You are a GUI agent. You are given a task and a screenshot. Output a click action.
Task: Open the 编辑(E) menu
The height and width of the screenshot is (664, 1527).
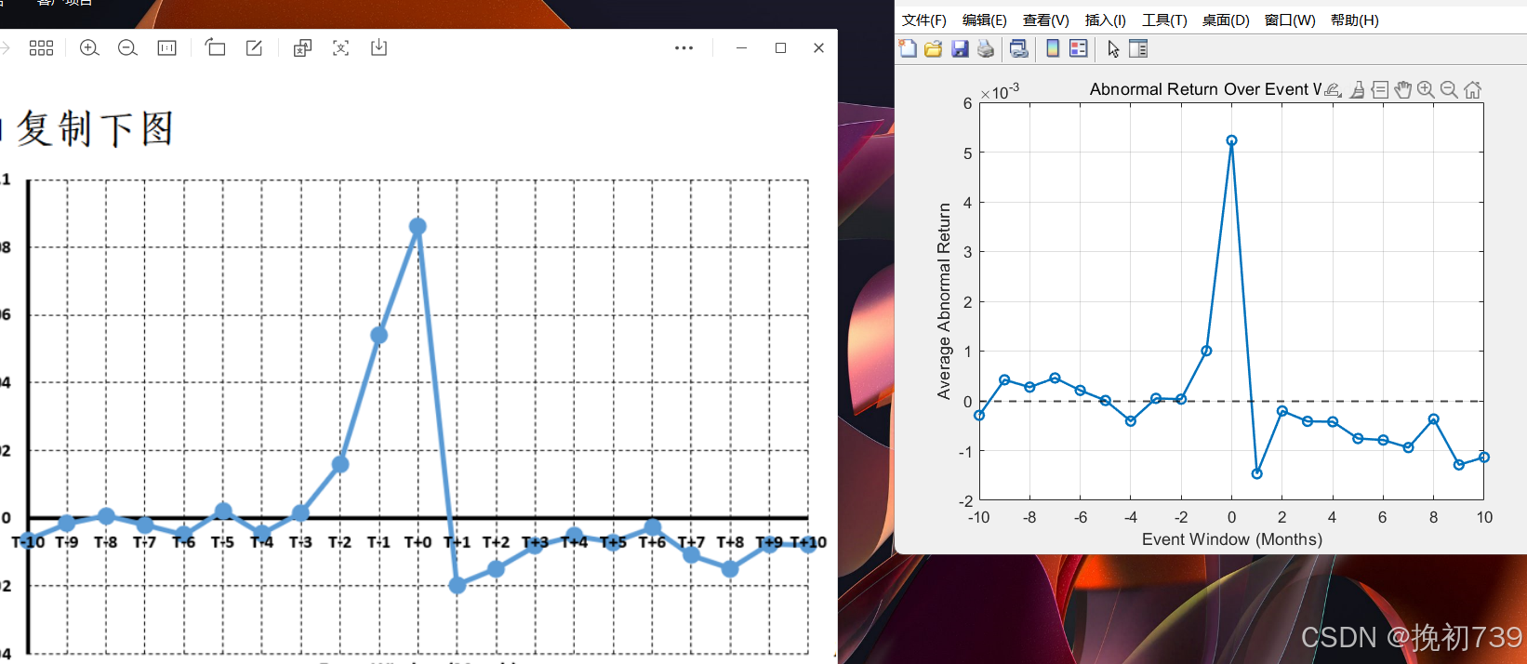[985, 20]
